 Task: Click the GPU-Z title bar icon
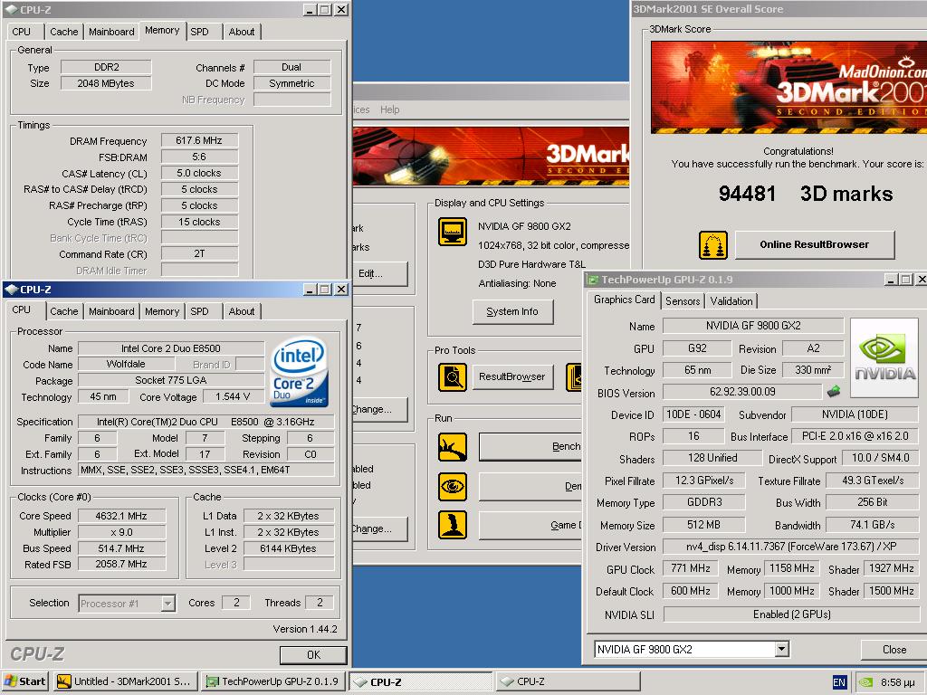pyautogui.click(x=593, y=280)
